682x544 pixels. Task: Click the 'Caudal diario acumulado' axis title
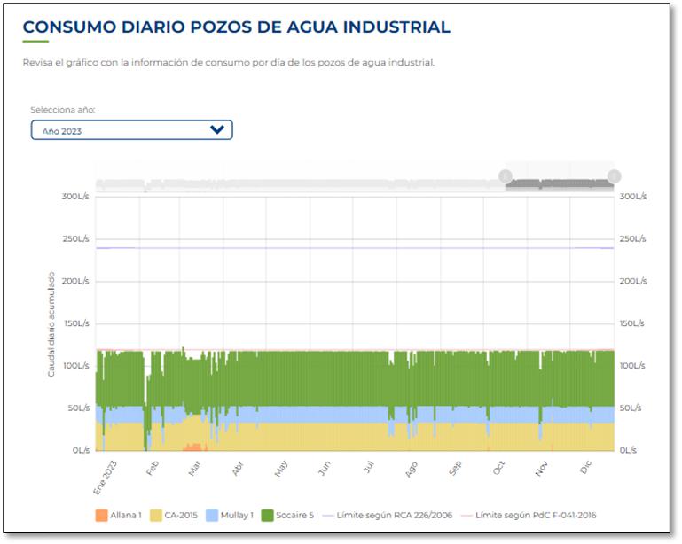[x=51, y=324]
